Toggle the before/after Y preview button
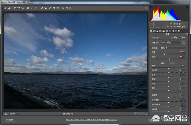This screenshot has width=191, height=125. tap(136, 114)
